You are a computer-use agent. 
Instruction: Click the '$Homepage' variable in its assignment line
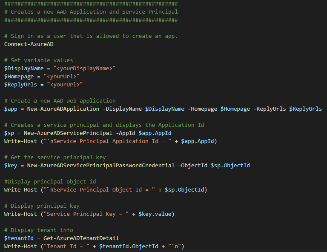click(19, 77)
